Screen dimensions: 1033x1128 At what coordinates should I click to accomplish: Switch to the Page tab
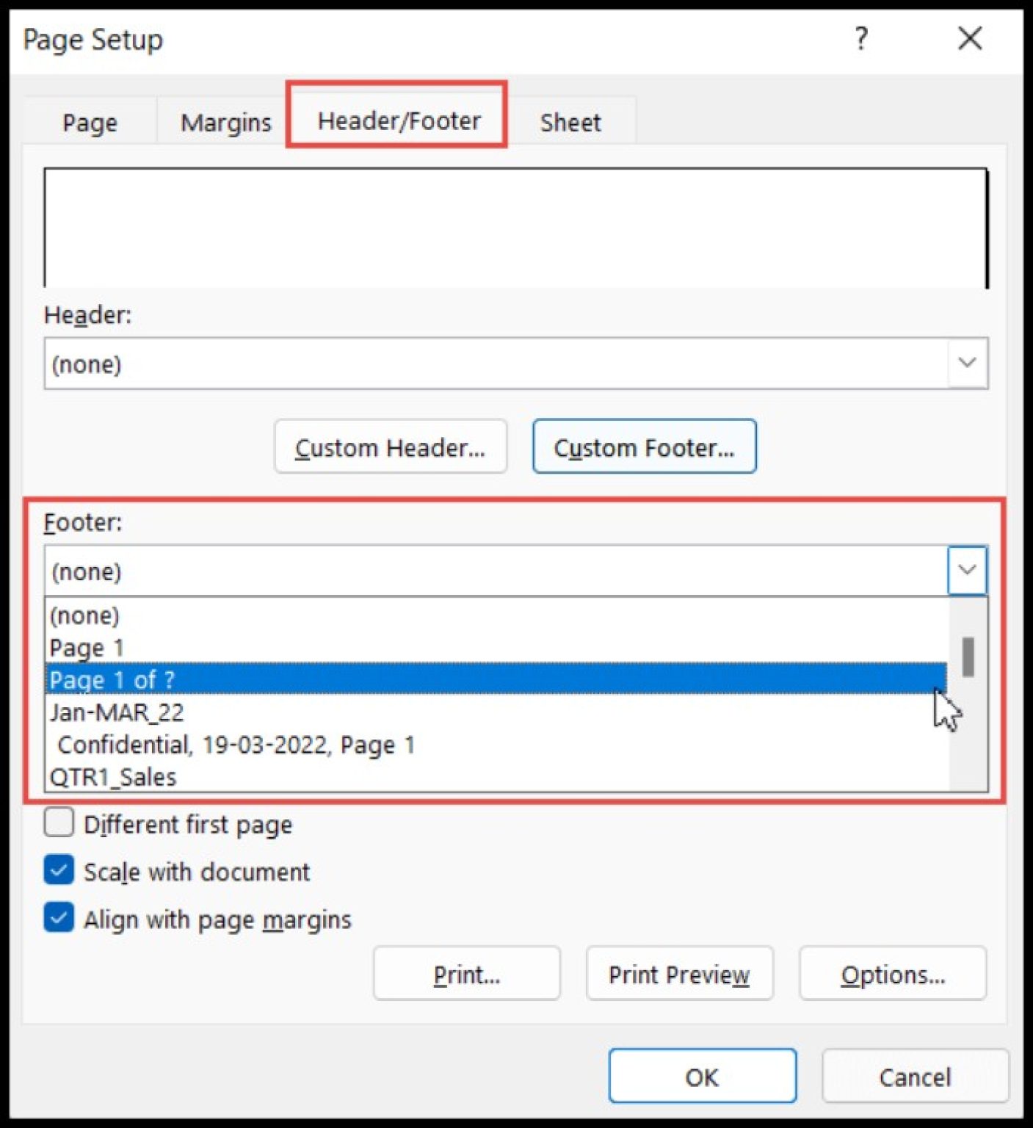click(89, 122)
